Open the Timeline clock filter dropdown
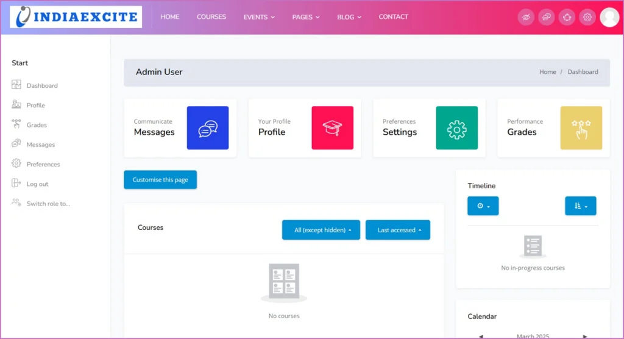This screenshot has width=624, height=339. click(483, 206)
